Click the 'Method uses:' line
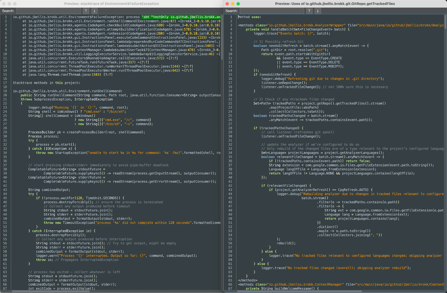Image resolution: width=447 pixels, height=293 pixels. point(249,17)
